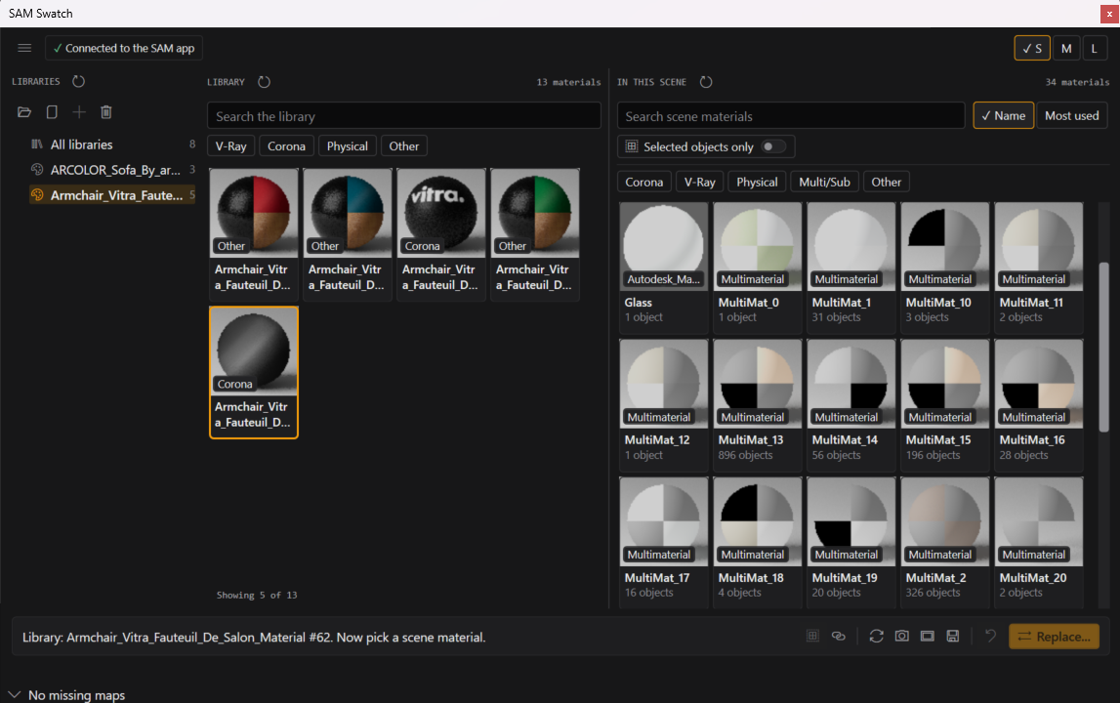Refresh the Library materials panel

point(265,82)
